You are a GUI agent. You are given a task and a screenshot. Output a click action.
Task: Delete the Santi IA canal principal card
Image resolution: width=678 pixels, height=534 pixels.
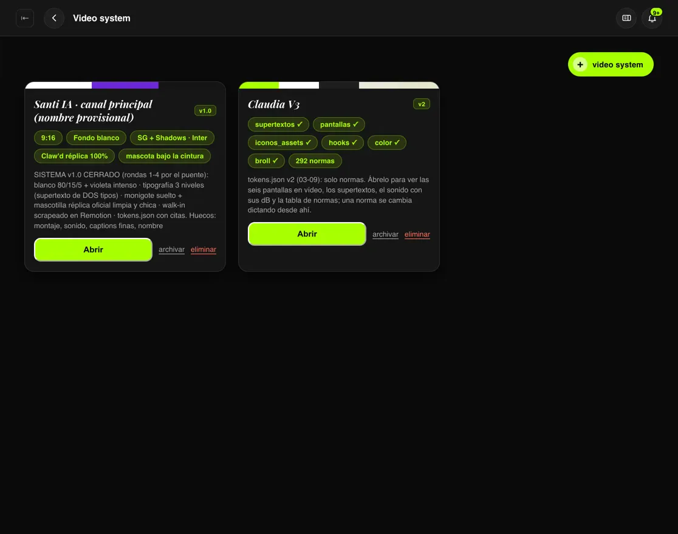pos(204,249)
